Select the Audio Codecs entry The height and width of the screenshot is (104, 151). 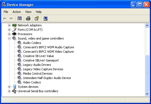[32, 43]
